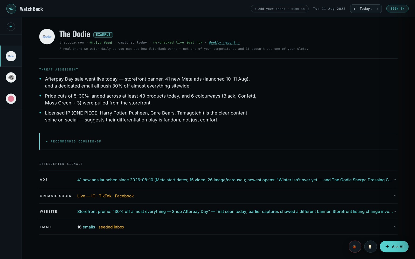This screenshot has width=415, height=259.
Task: Open the pink circle brand in the sidebar
Action: pos(11,99)
